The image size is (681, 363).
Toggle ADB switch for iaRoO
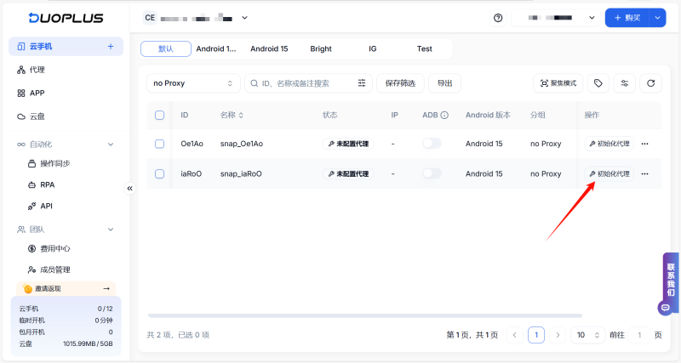tap(432, 173)
